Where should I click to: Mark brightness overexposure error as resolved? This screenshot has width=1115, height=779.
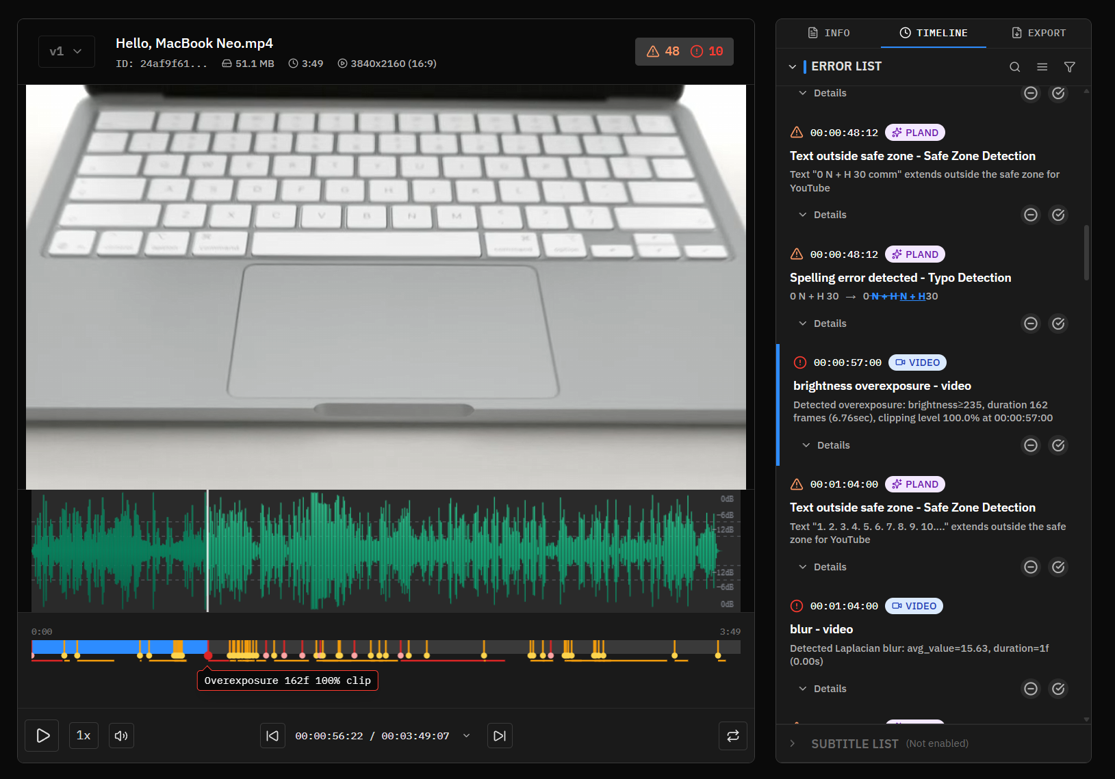1058,445
